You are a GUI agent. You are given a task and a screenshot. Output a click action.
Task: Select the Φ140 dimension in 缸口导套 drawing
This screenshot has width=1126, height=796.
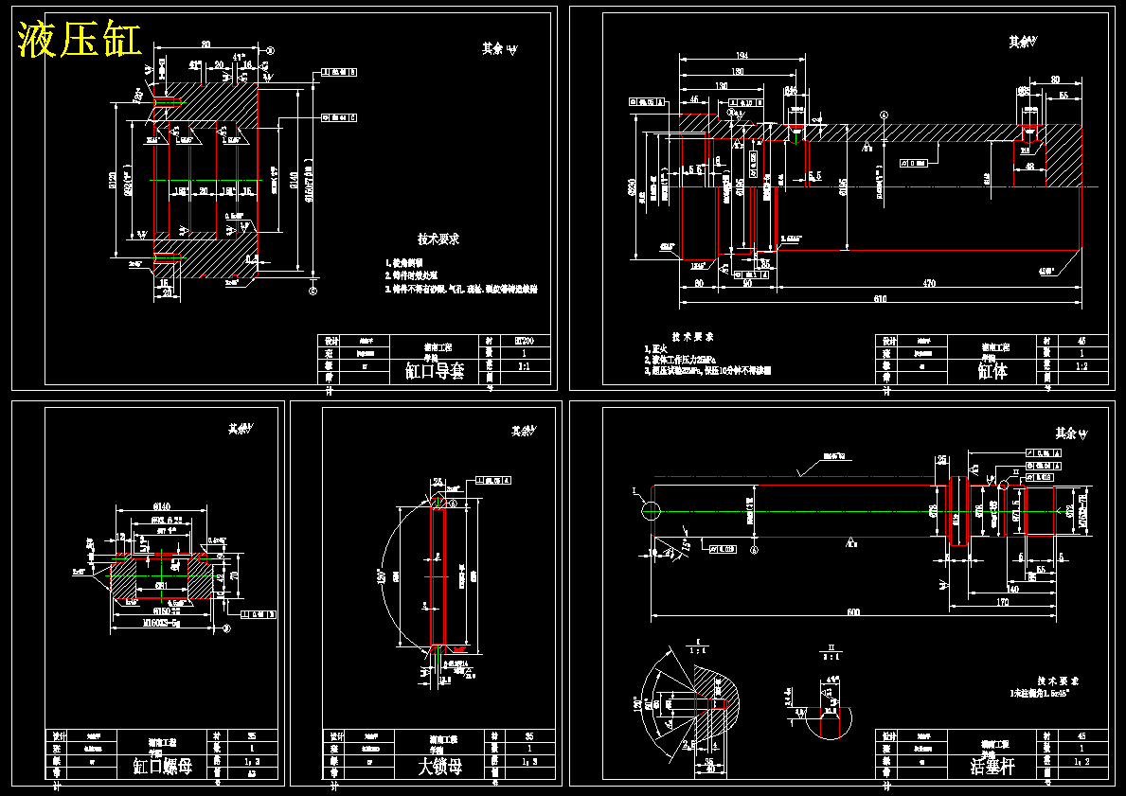coord(295,178)
